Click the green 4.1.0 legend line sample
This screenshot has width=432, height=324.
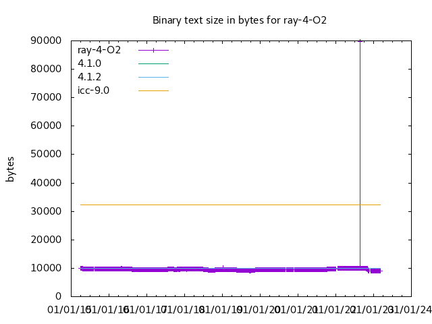coord(153,63)
